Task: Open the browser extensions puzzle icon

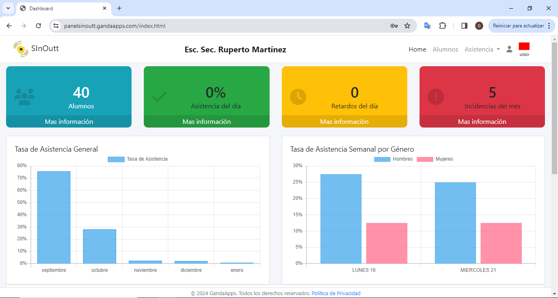Action: (442, 26)
